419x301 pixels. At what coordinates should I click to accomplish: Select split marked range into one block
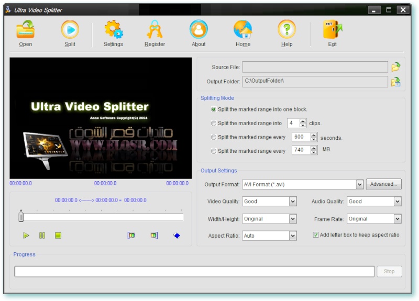click(x=214, y=109)
